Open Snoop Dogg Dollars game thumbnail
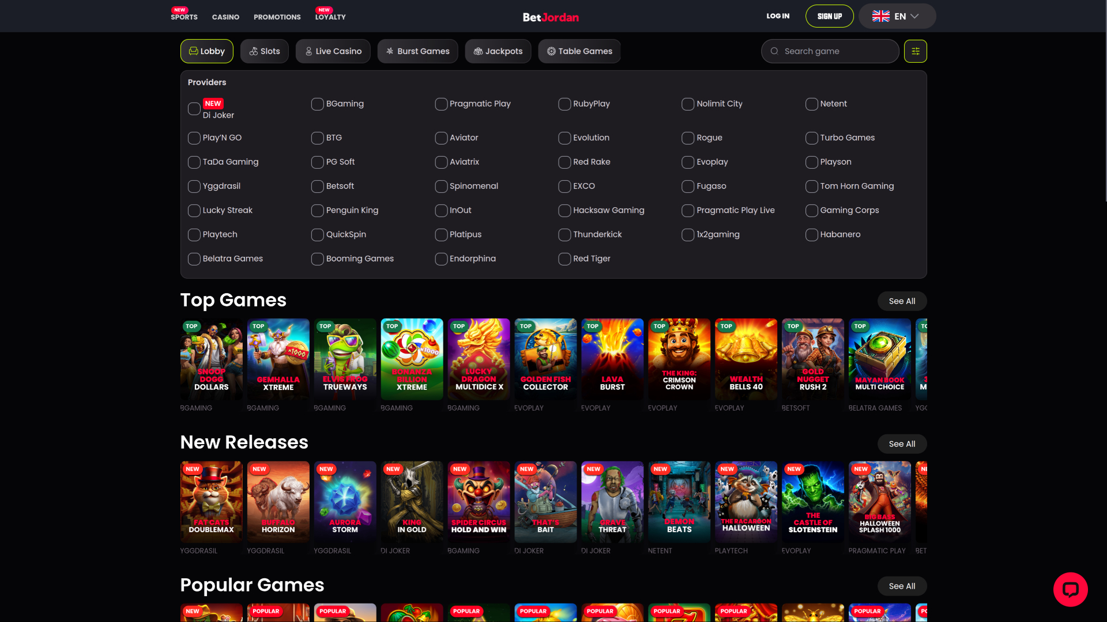 (212, 359)
